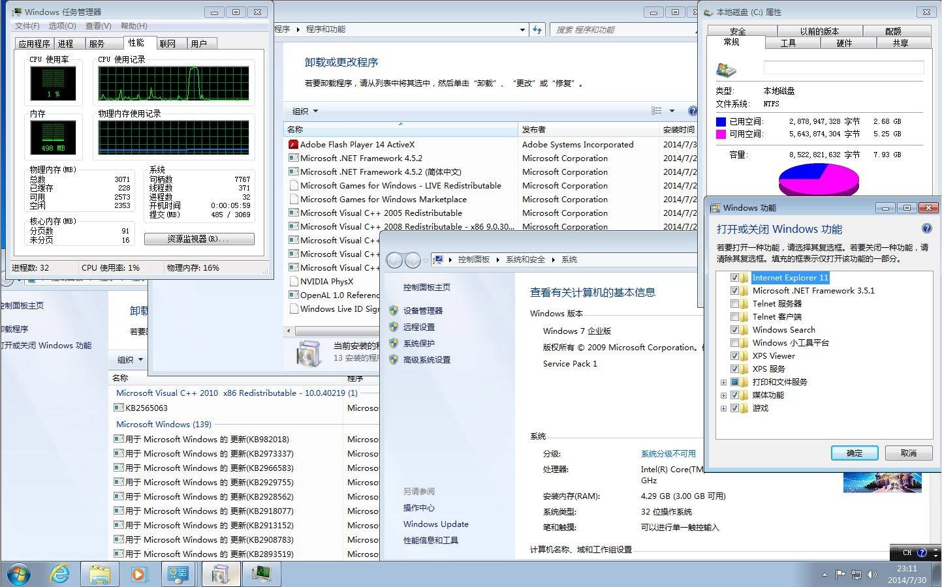Image resolution: width=942 pixels, height=587 pixels.
Task: Click 确定 in Windows 功能 dialog
Action: pos(854,453)
